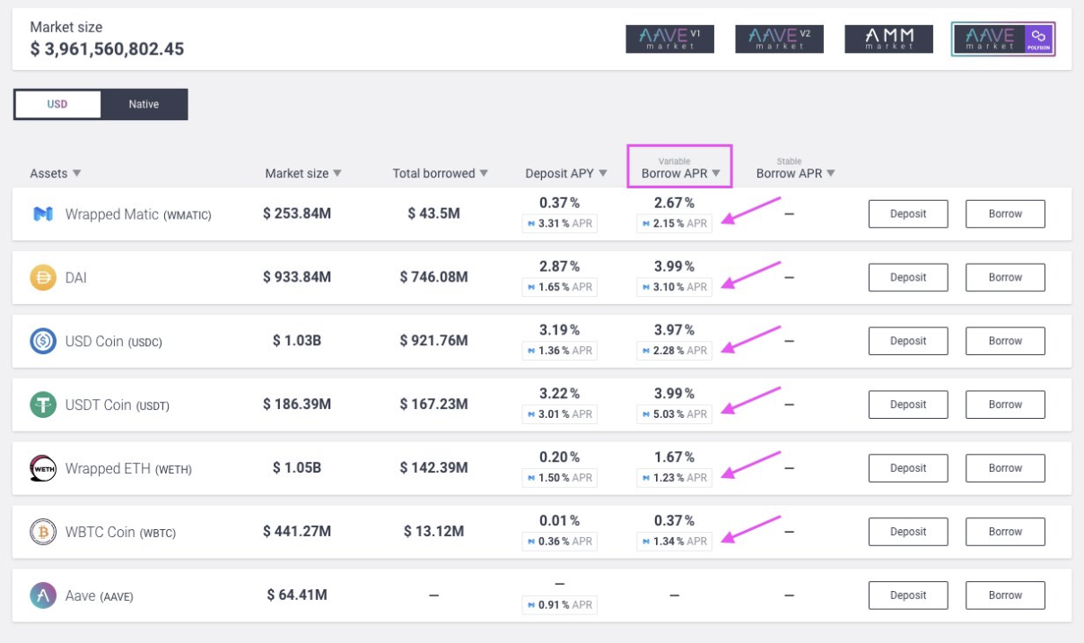Viewport: 1084px width, 643px height.
Task: Borrow Wrapped ETH
Action: (1005, 468)
